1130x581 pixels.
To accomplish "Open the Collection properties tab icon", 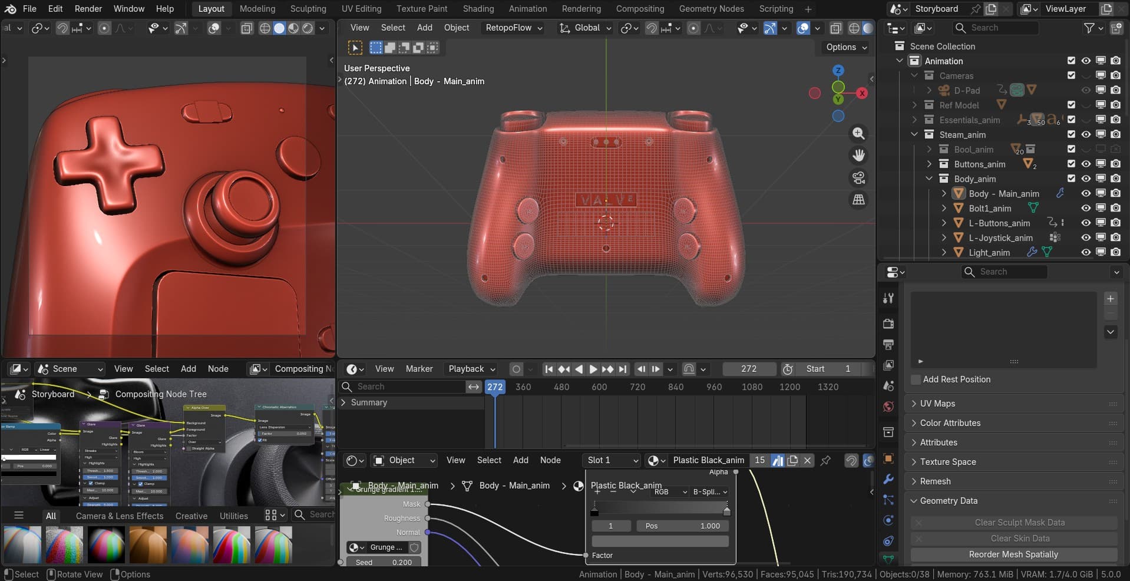I will (888, 433).
